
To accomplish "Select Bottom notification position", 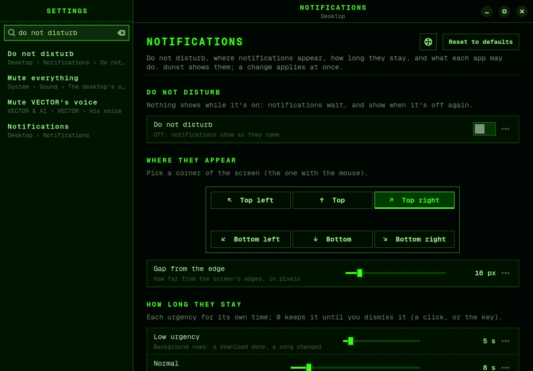I will click(x=333, y=239).
